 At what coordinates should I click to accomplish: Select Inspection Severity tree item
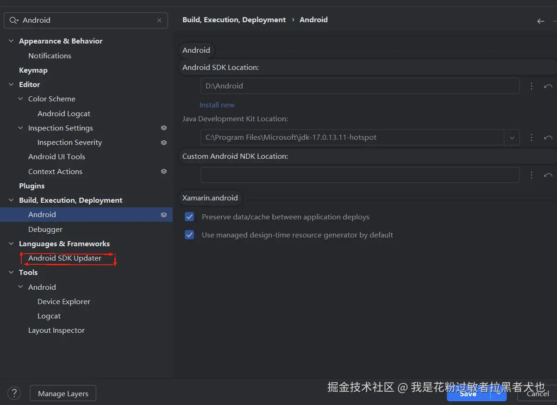click(69, 143)
